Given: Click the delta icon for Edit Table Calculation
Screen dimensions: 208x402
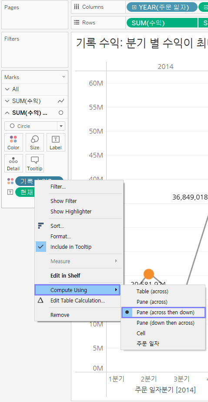Looking at the screenshot, I should pyautogui.click(x=40, y=300).
